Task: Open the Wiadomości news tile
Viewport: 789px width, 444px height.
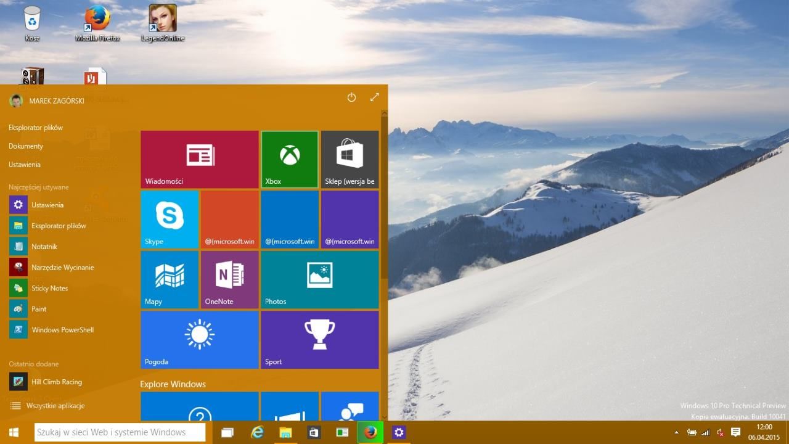Action: [x=200, y=158]
